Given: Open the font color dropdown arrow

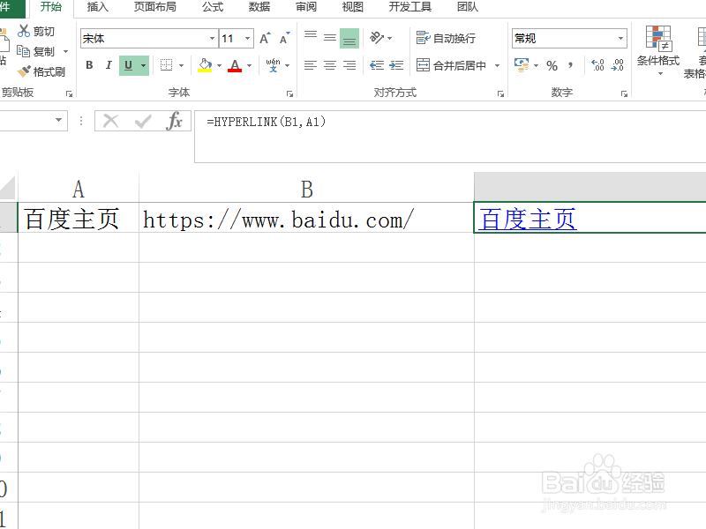Looking at the screenshot, I should pyautogui.click(x=249, y=65).
